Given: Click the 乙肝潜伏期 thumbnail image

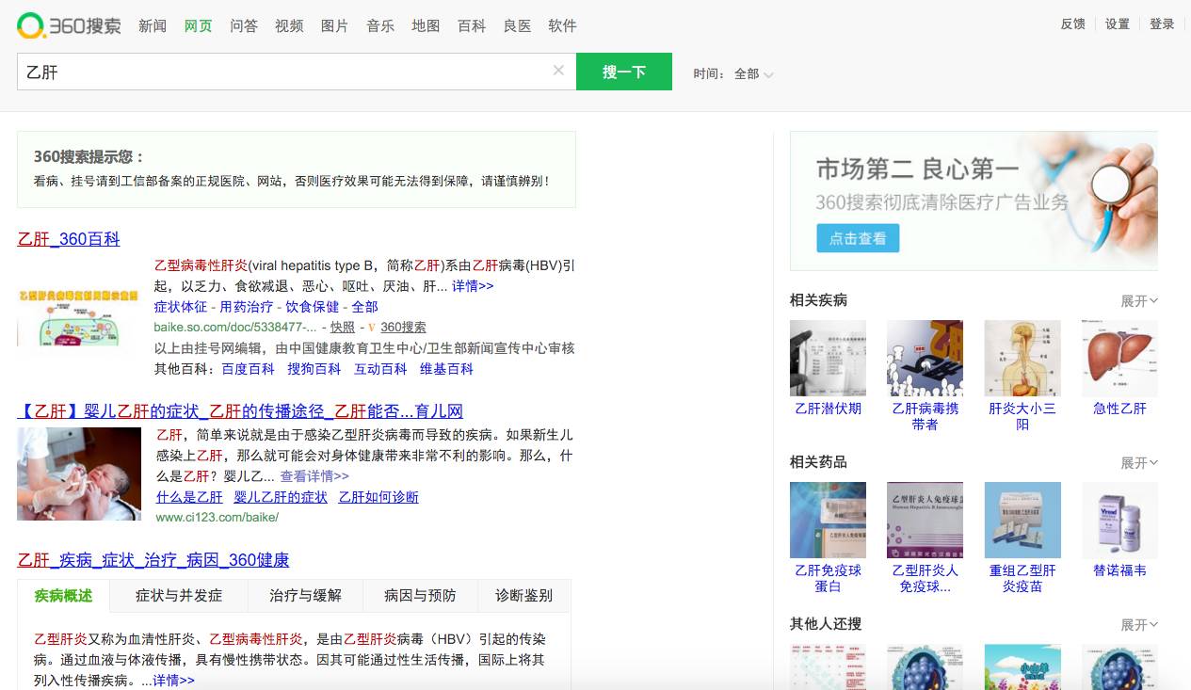Looking at the screenshot, I should tap(828, 358).
